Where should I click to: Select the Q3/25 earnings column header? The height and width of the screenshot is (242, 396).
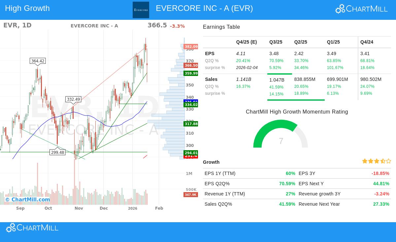tap(276, 42)
